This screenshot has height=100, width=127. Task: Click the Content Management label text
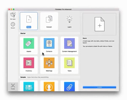69,51
